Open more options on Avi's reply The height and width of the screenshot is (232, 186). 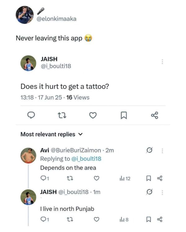point(162,151)
